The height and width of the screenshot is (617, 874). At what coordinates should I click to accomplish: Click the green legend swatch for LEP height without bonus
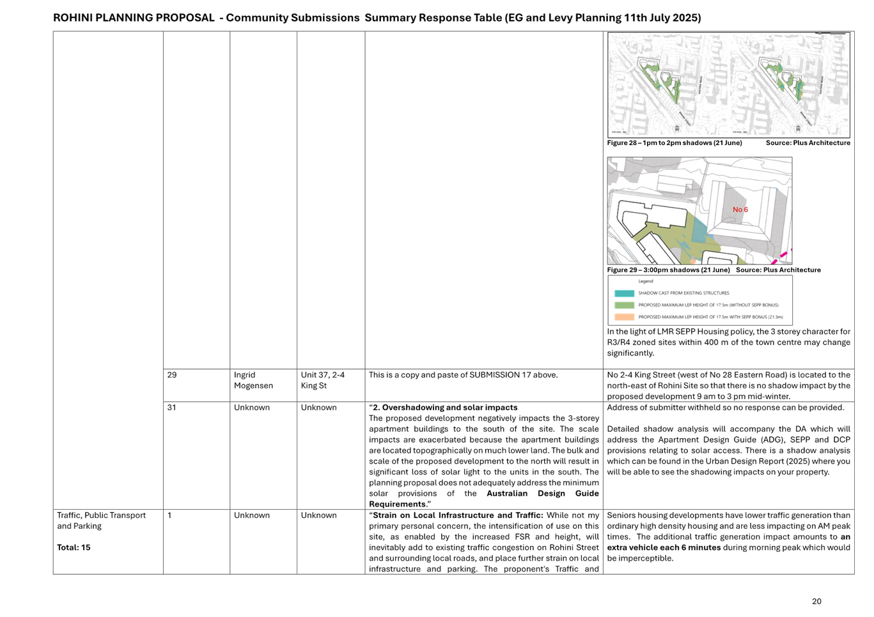[x=624, y=305]
